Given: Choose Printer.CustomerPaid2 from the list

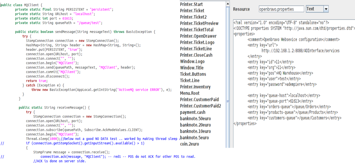Looking at the screenshot, I should [200, 106].
